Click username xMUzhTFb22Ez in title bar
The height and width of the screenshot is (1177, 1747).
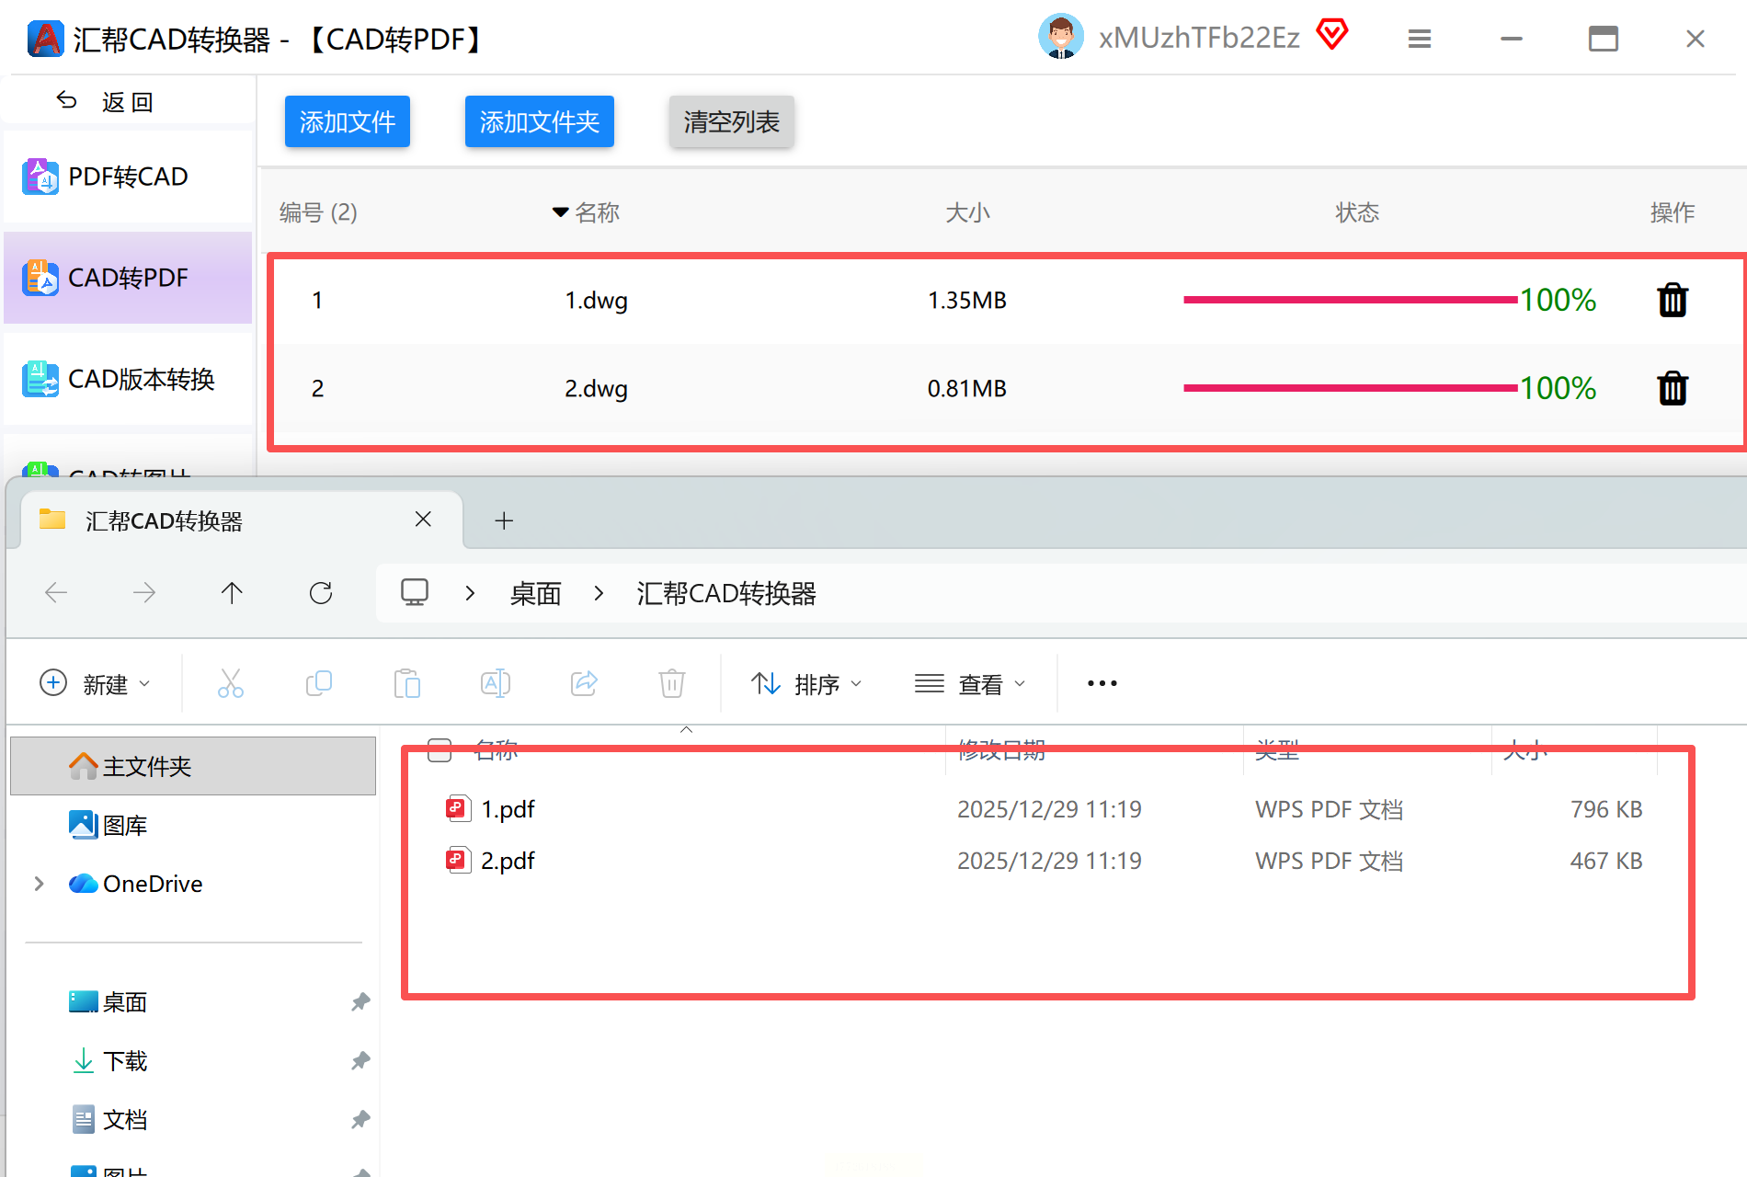[x=1199, y=38]
